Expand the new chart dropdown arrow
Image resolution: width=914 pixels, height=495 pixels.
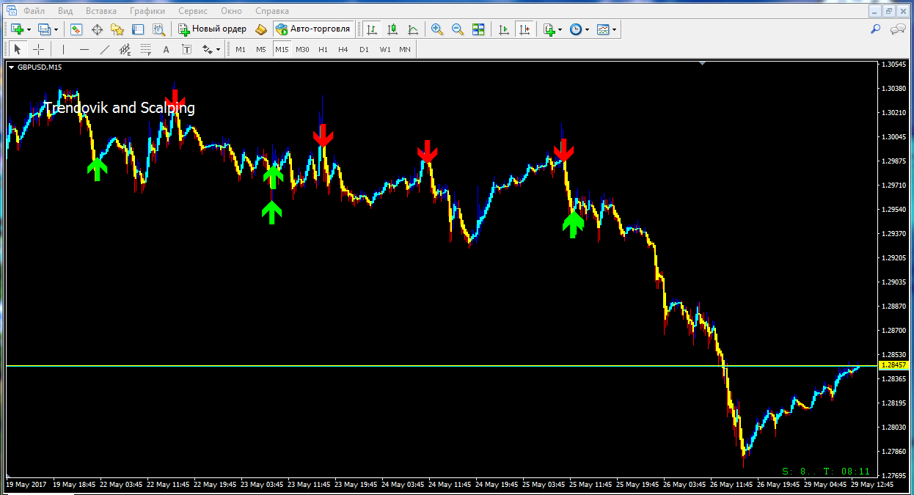point(29,29)
